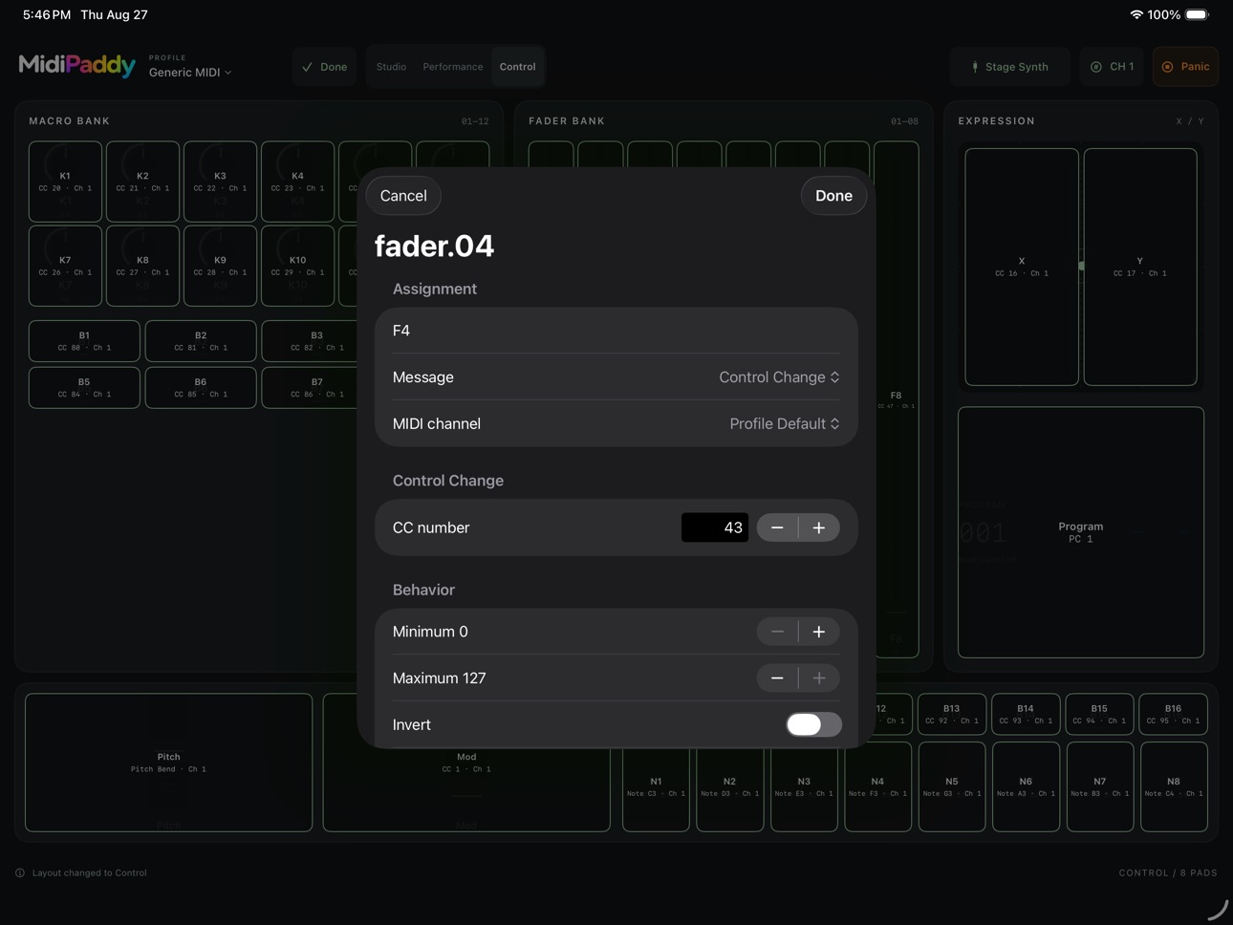Viewport: 1233px width, 925px height.
Task: Select the N1 note pad
Action: click(x=656, y=786)
